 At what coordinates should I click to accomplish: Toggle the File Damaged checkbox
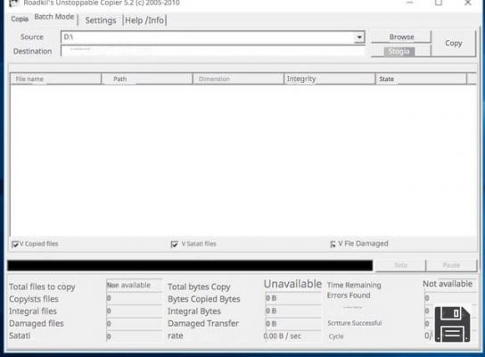point(333,245)
